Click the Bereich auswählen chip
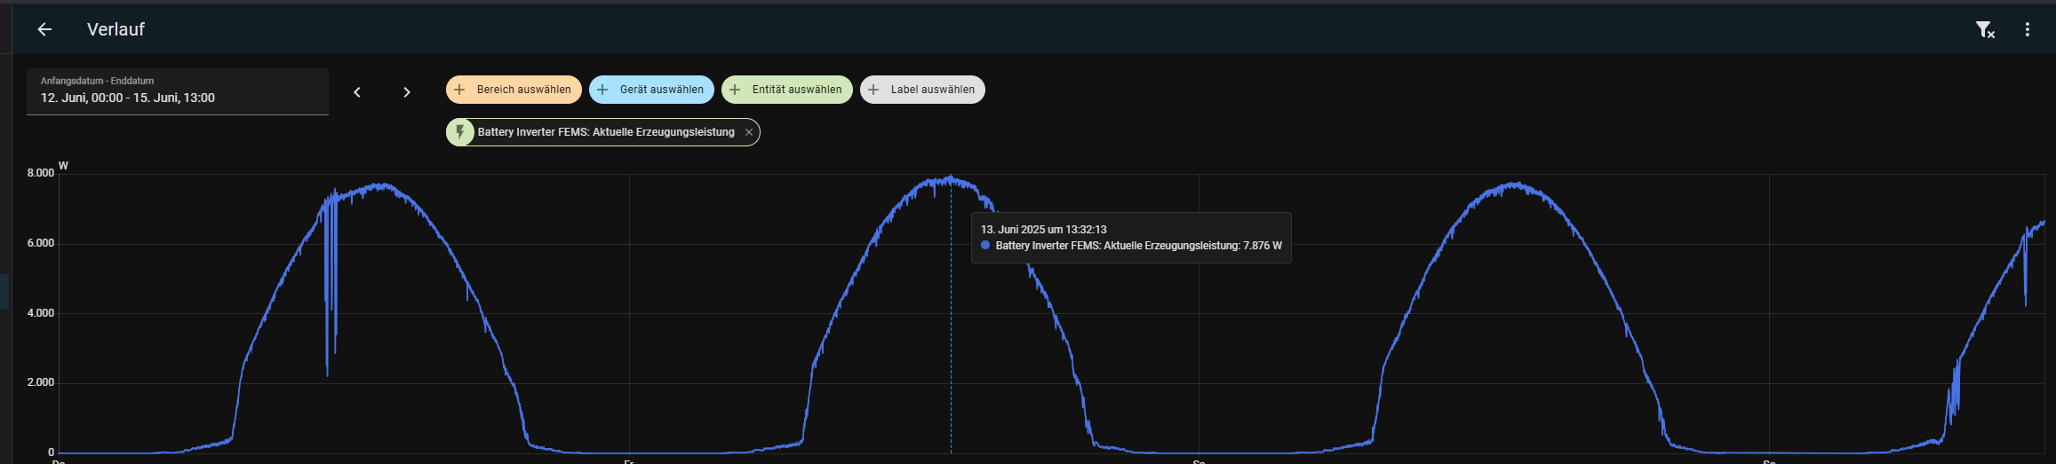 pyautogui.click(x=514, y=90)
